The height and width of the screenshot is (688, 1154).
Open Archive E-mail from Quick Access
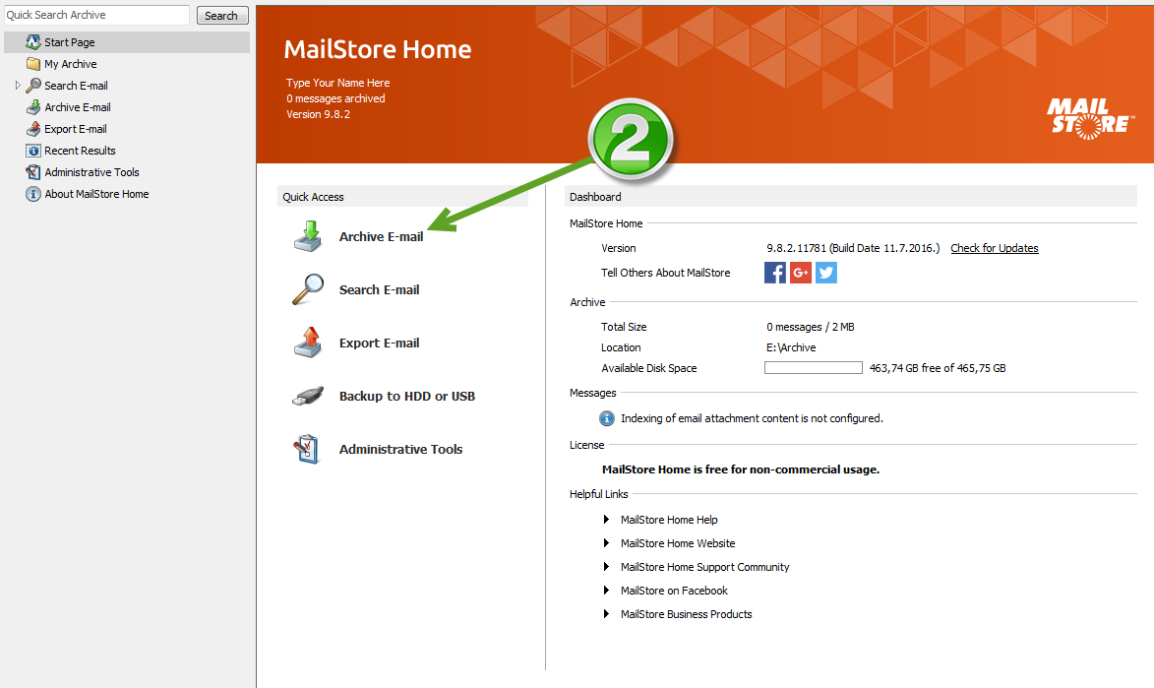click(382, 236)
